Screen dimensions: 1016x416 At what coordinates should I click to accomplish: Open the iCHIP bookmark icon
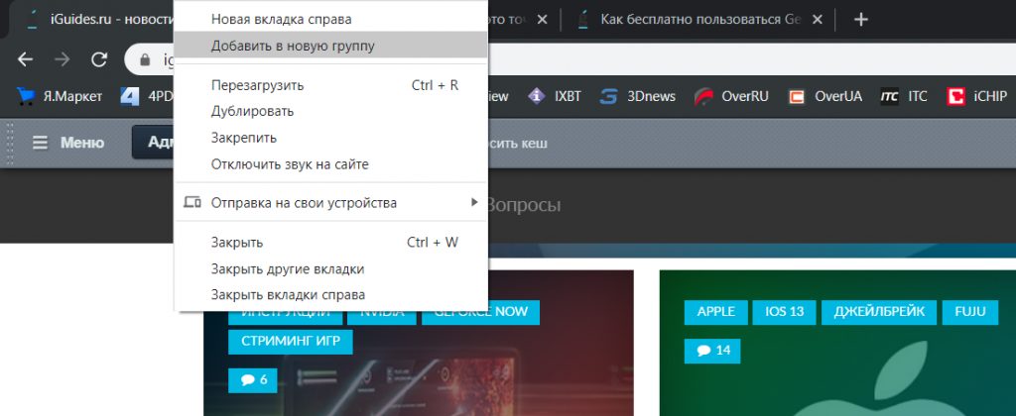point(955,96)
